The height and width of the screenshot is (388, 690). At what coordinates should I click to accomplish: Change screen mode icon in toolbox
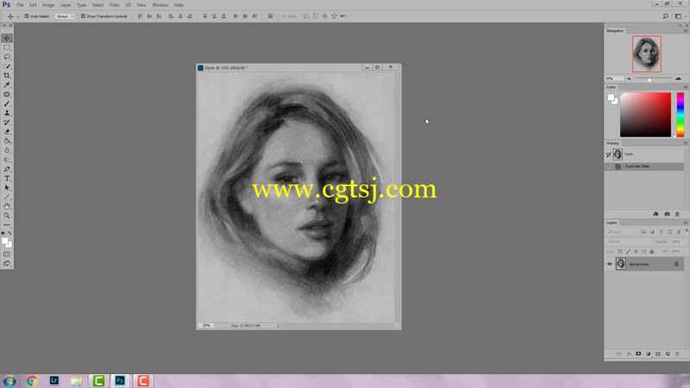coord(7,264)
